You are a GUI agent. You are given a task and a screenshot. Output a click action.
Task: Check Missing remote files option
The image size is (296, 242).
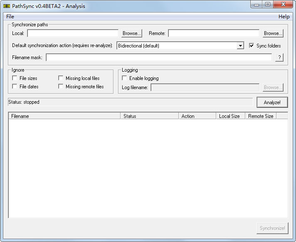point(61,87)
